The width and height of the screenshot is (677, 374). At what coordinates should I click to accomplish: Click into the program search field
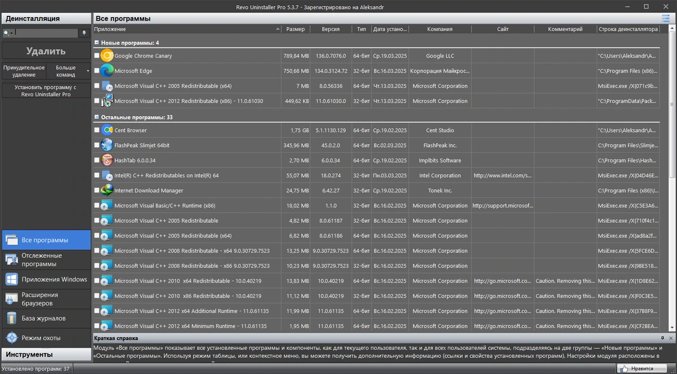pos(46,33)
